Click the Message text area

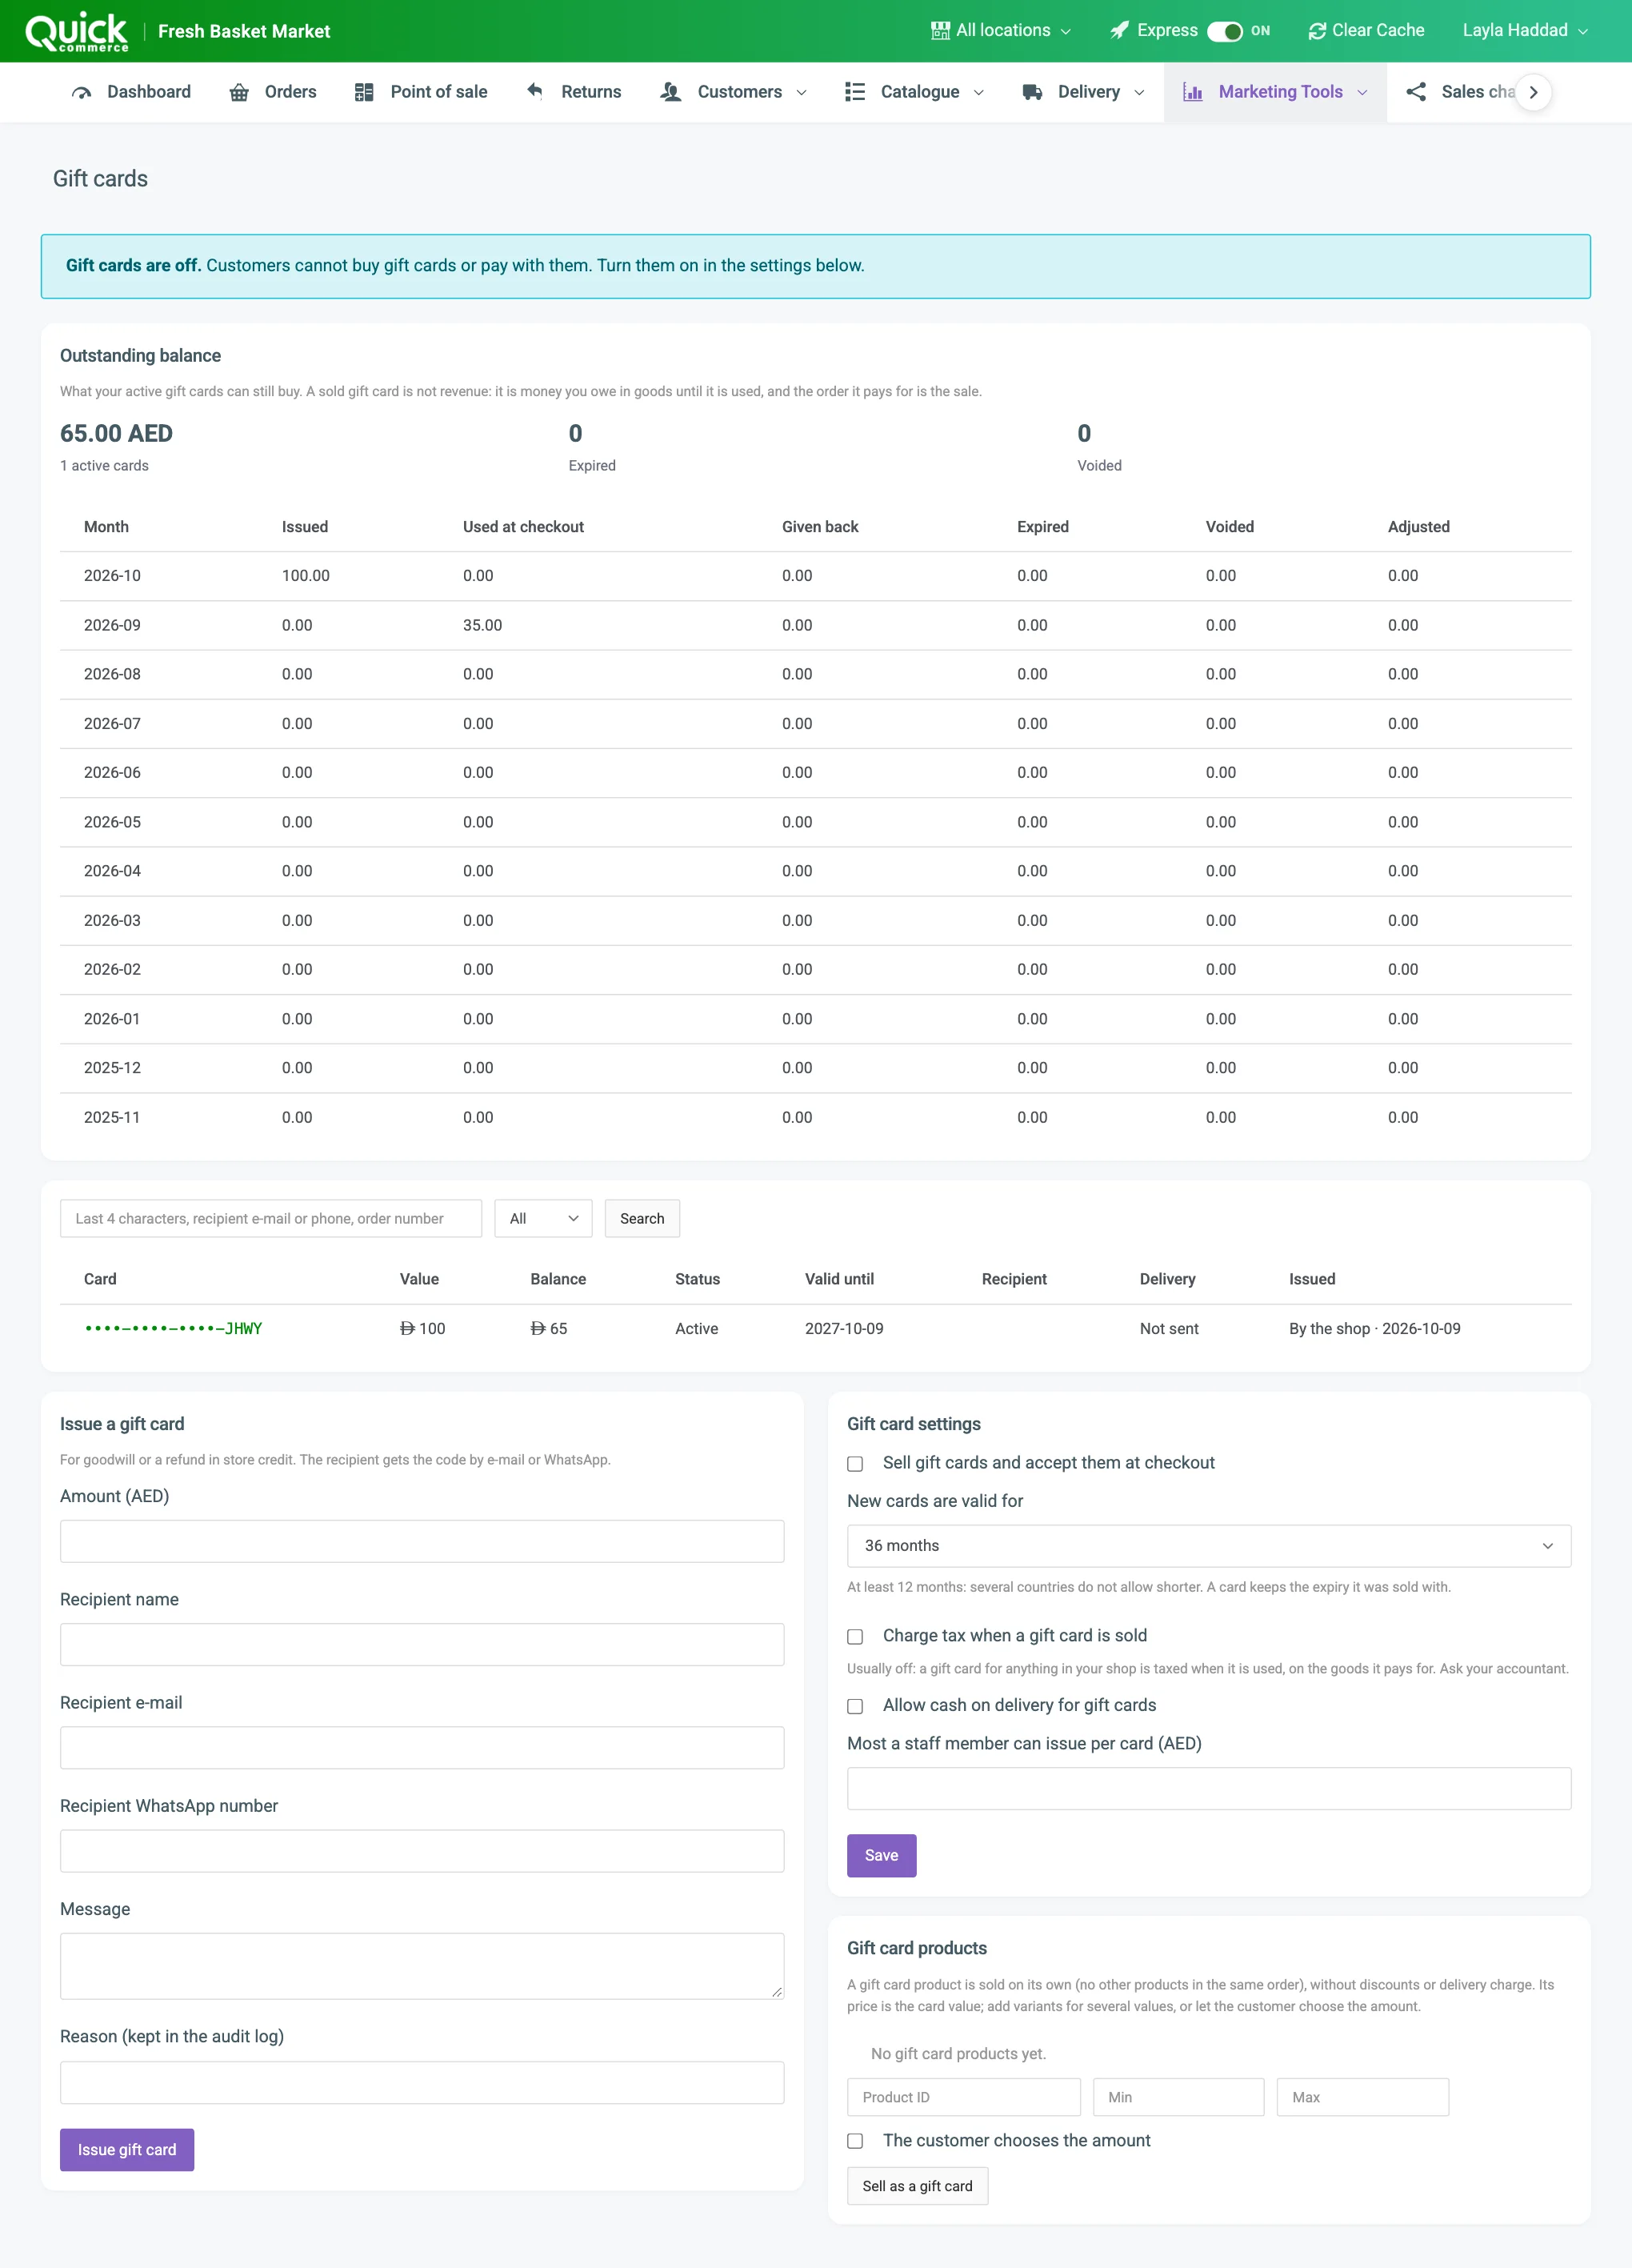coord(422,1966)
